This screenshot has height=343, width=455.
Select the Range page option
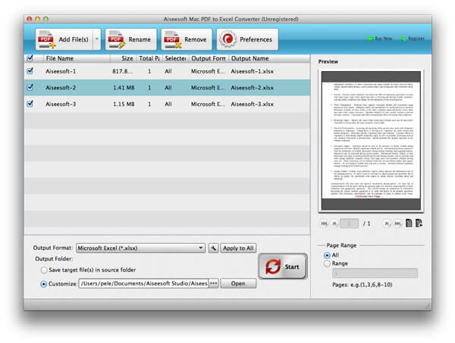pyautogui.click(x=327, y=263)
